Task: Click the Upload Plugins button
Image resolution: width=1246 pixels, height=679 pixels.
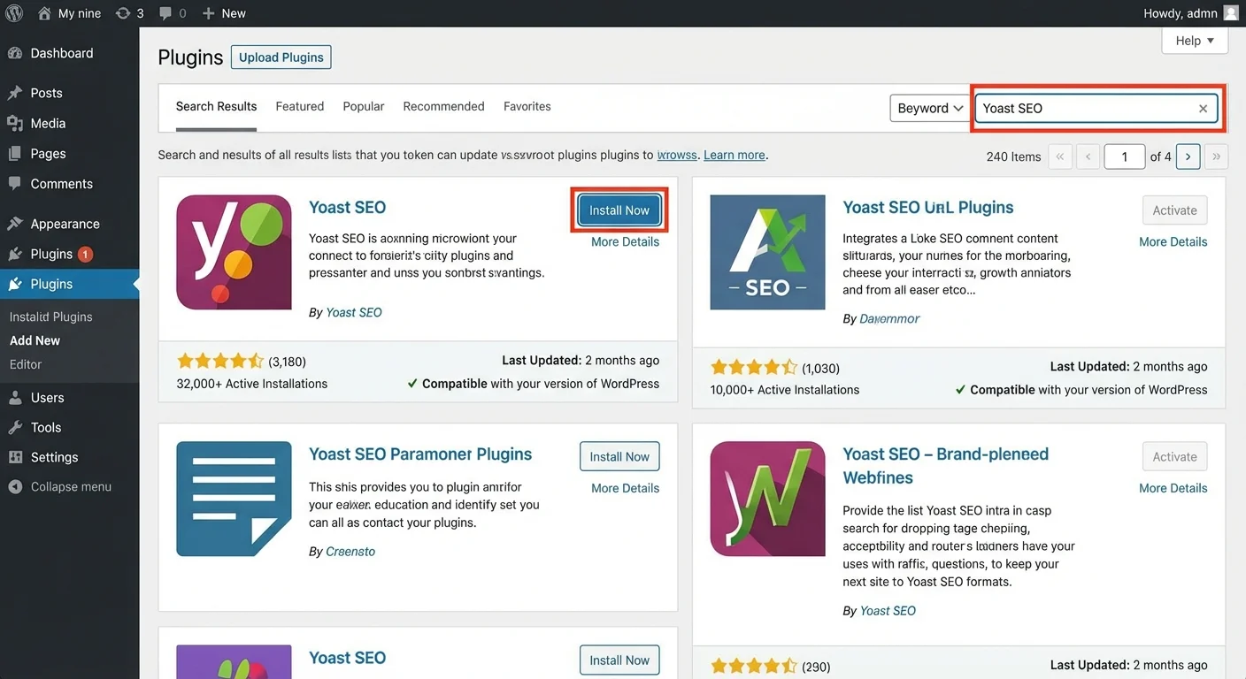Action: (281, 57)
